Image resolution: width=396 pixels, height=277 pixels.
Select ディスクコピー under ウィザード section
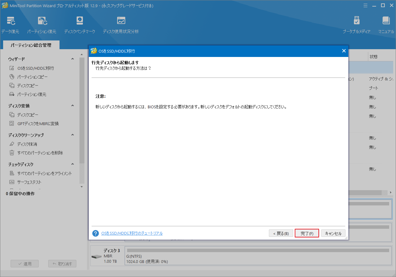pyautogui.click(x=28, y=86)
